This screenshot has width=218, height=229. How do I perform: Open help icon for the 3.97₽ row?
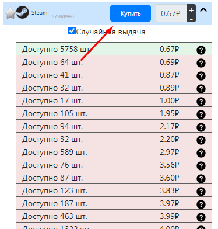click(201, 204)
